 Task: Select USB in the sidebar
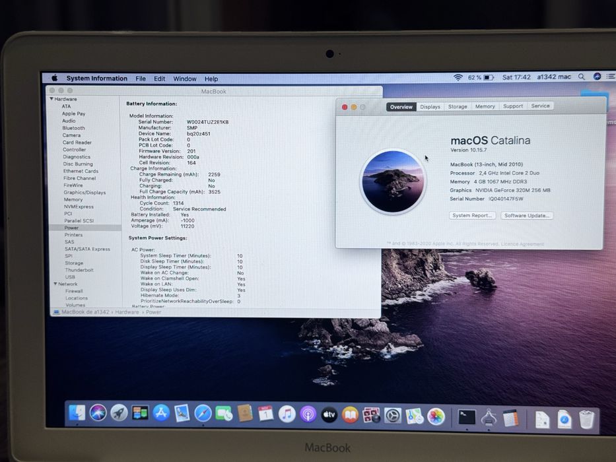pos(70,277)
